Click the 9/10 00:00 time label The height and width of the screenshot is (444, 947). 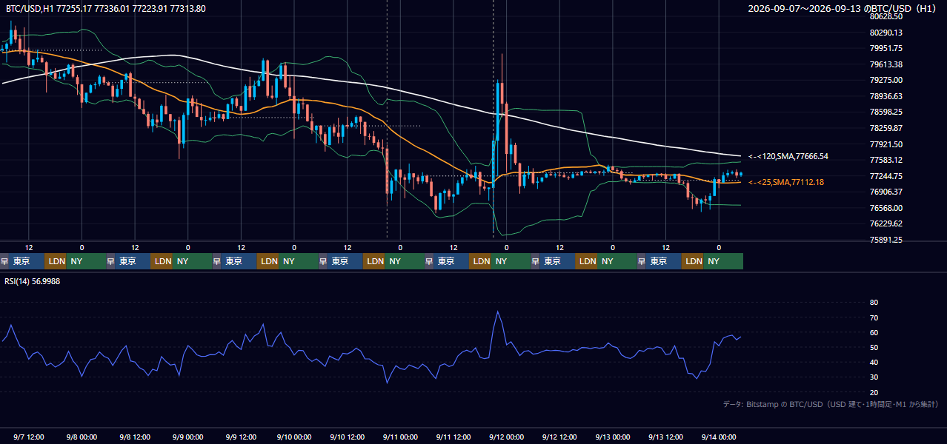pyautogui.click(x=294, y=437)
